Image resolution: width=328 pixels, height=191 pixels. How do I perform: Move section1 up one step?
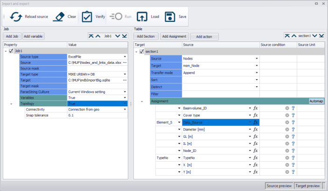coord(294,36)
